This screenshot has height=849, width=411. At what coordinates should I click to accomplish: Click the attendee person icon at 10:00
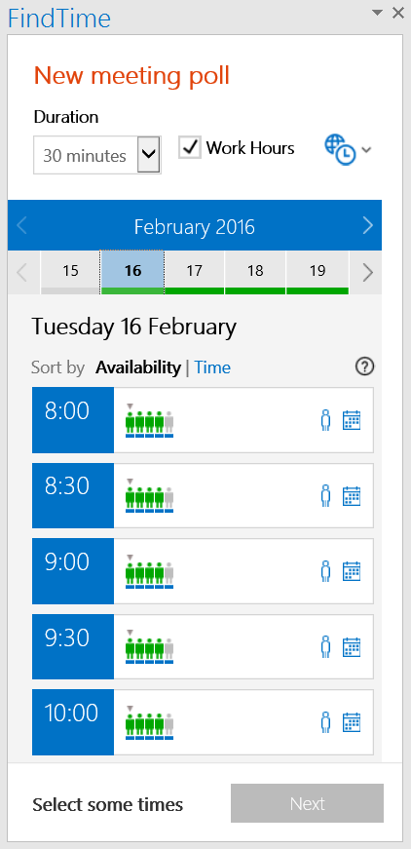[x=325, y=722]
